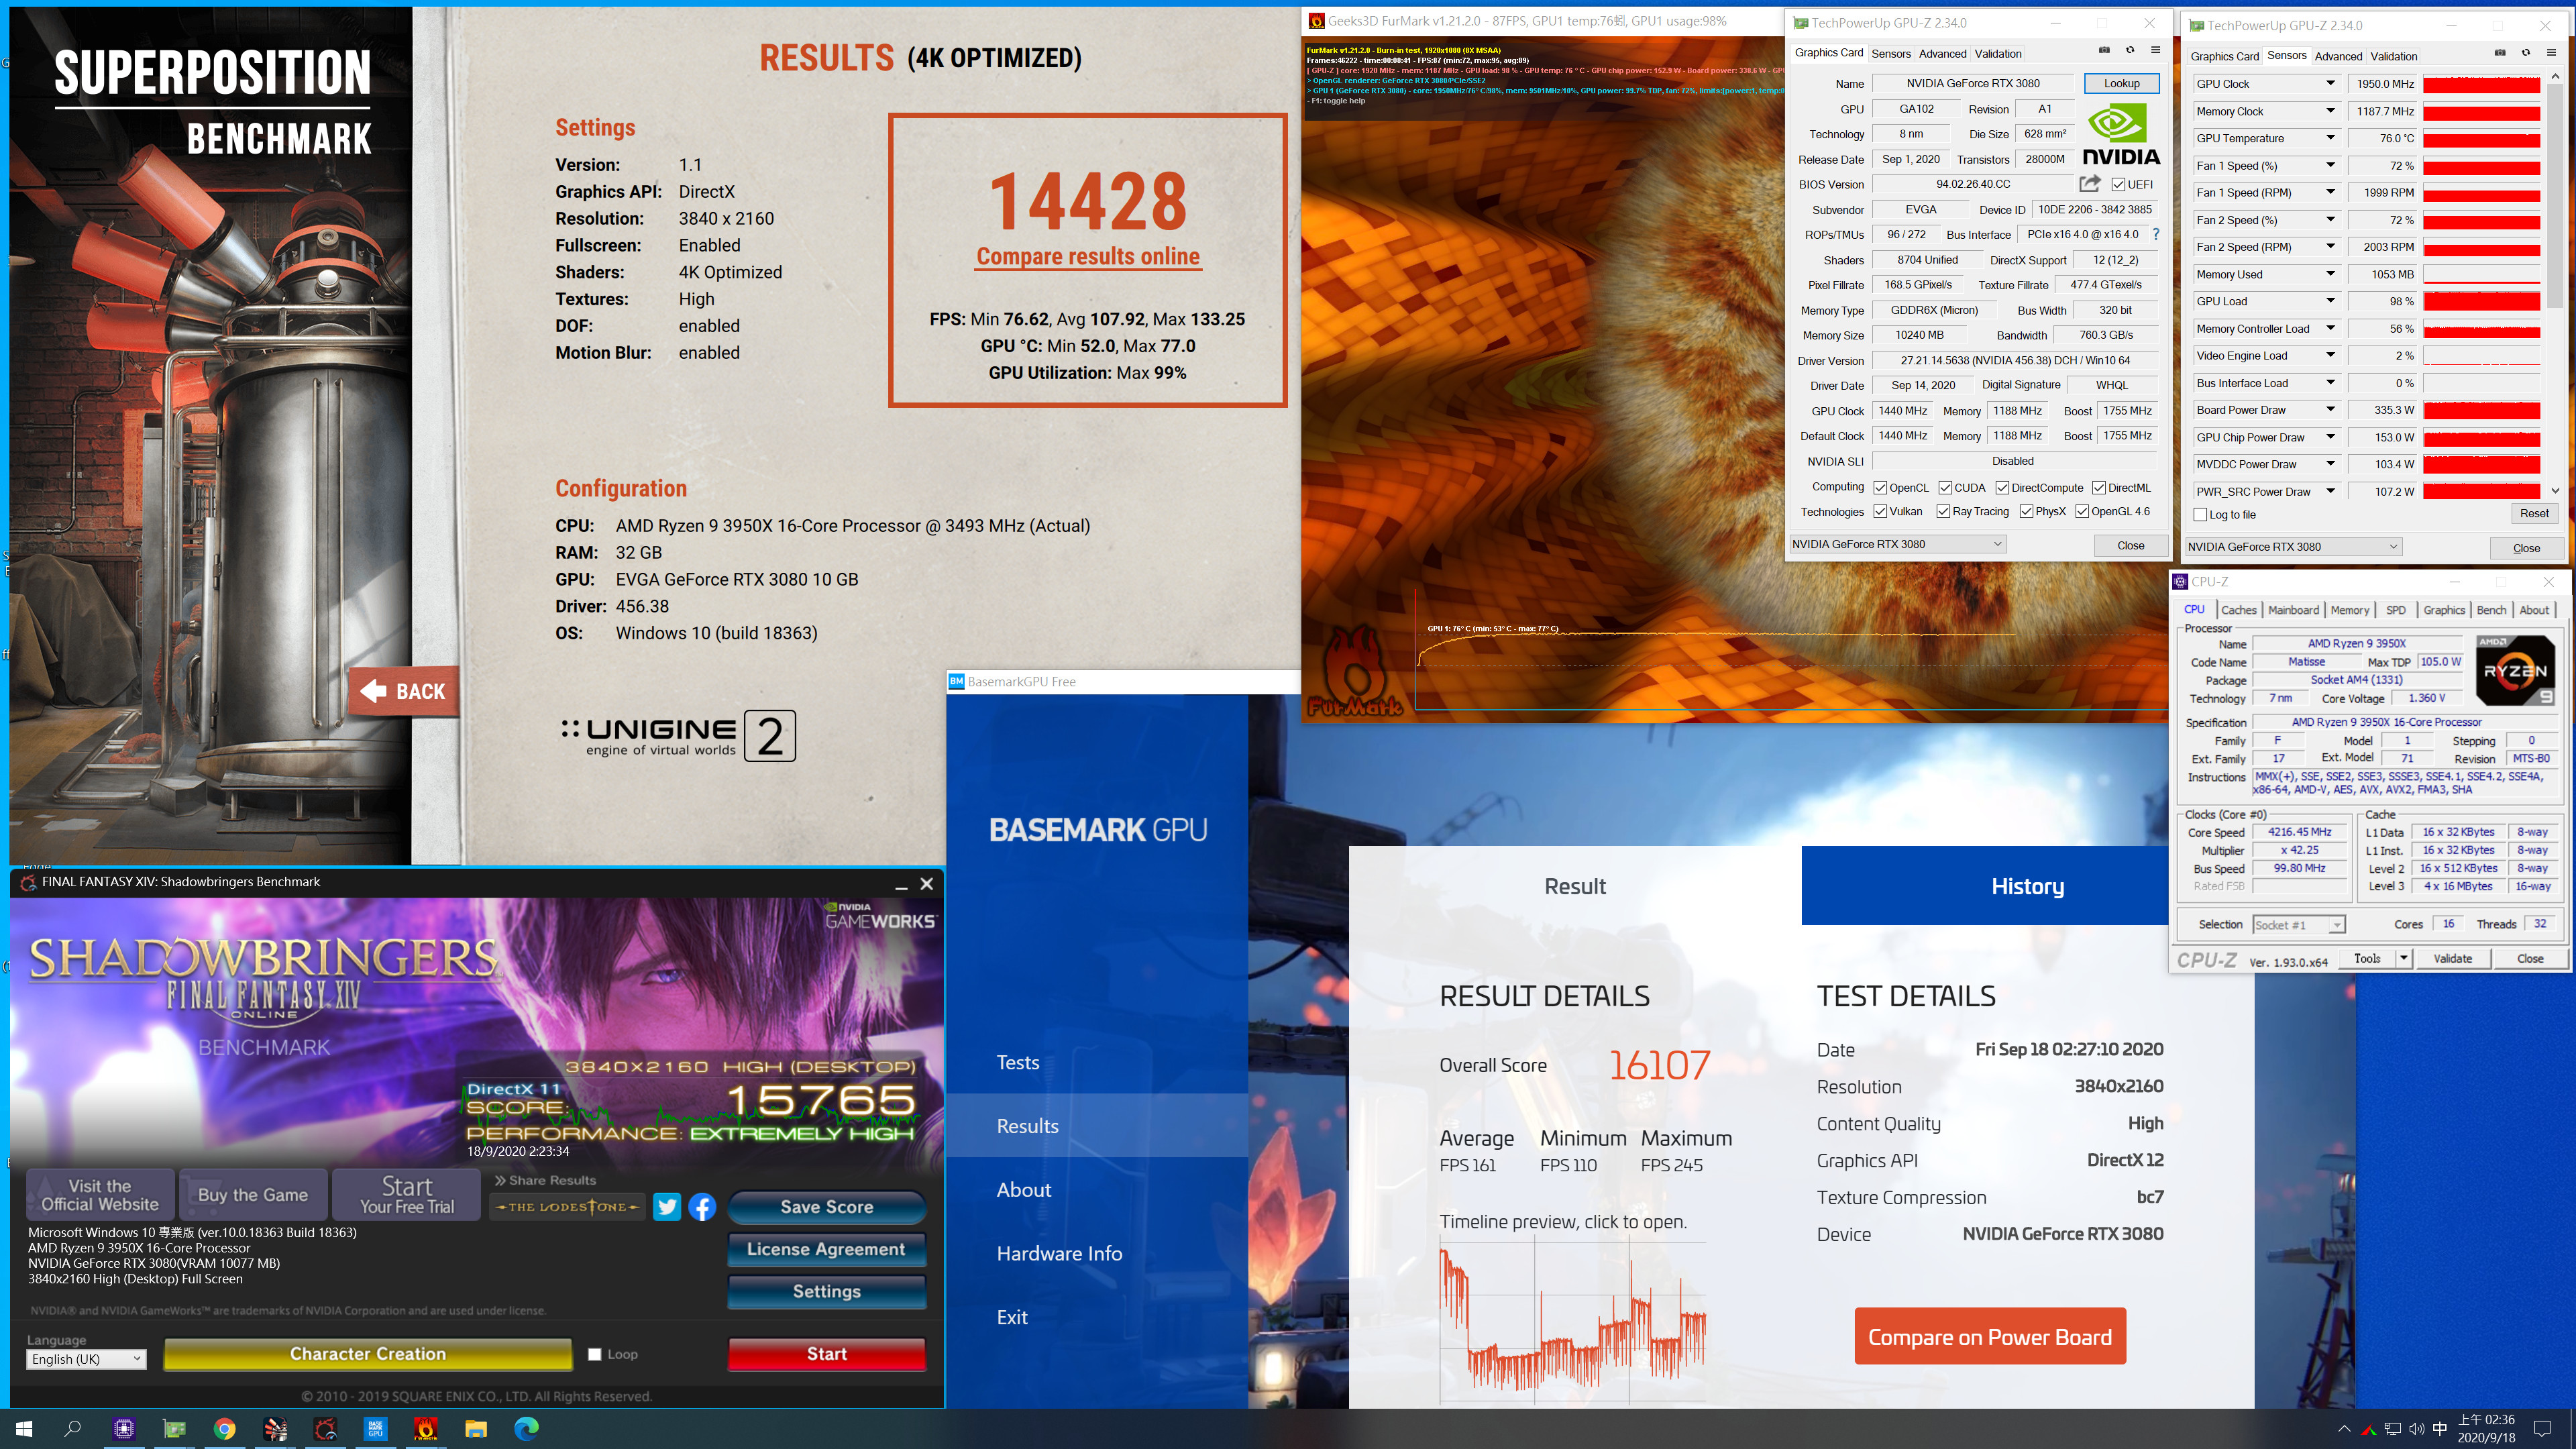Toggle the Vulkan checkbox
Image resolution: width=2576 pixels, height=1449 pixels.
click(1880, 511)
